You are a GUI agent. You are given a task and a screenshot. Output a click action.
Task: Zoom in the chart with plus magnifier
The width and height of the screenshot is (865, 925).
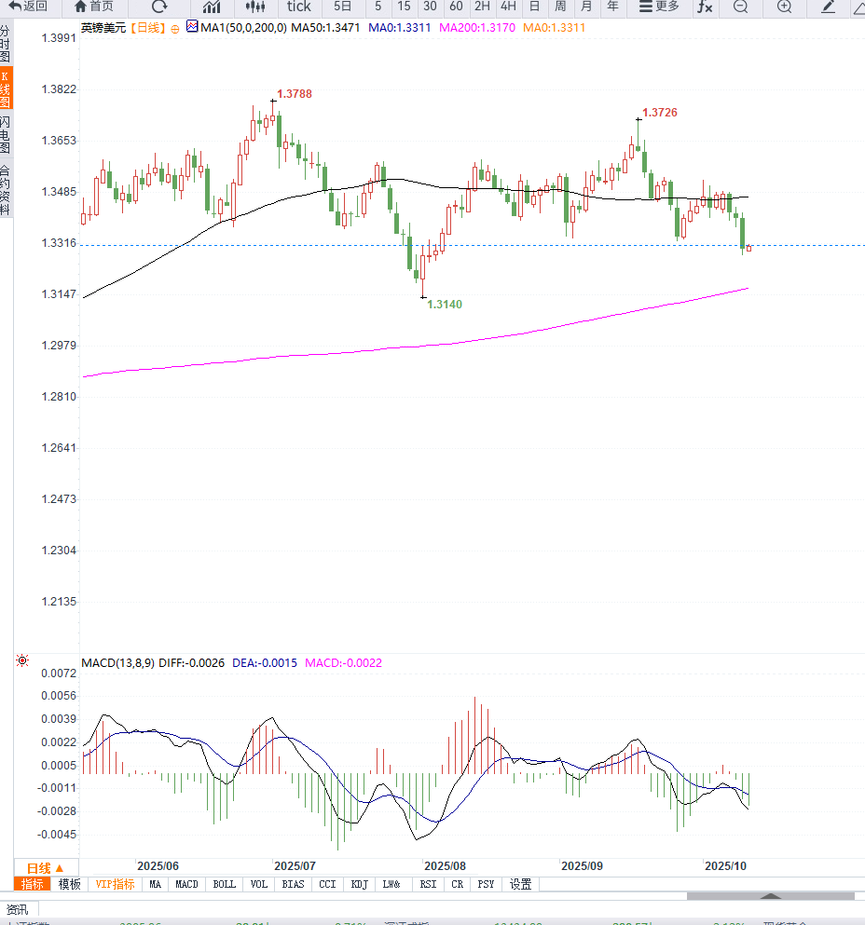(784, 7)
